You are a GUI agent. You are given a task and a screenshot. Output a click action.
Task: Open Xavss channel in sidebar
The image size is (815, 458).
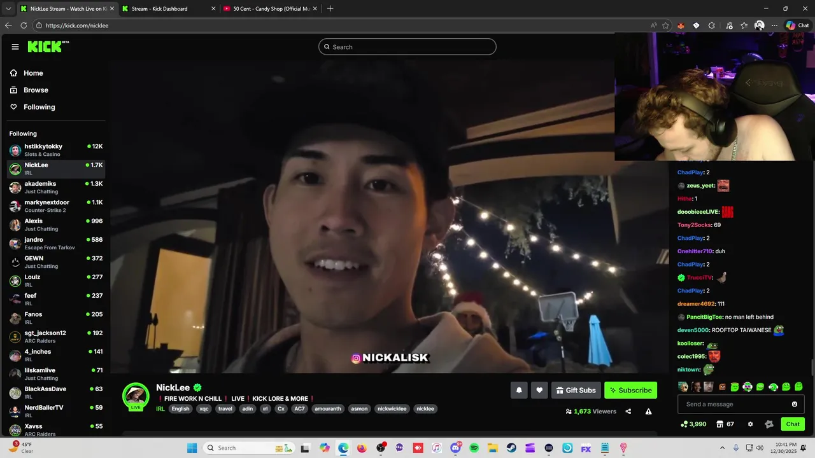click(x=56, y=430)
